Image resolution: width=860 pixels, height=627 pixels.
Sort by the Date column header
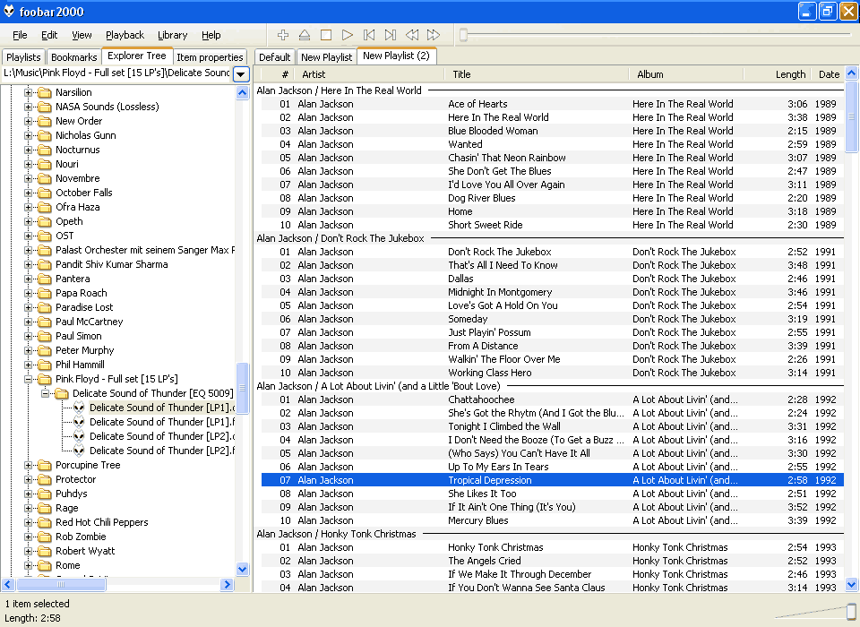tap(828, 74)
